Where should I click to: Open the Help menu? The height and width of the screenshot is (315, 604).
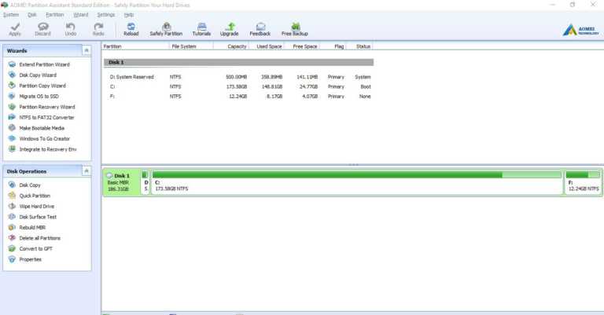[129, 15]
